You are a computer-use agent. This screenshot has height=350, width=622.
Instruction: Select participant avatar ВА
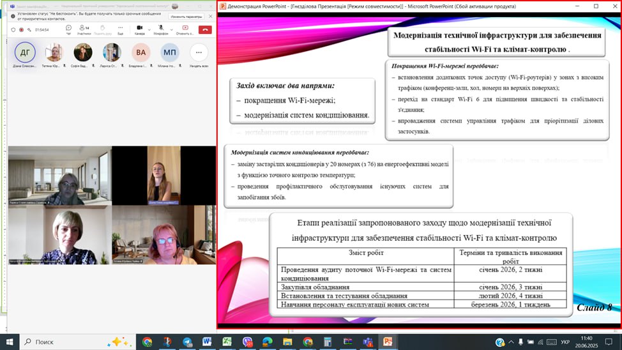pyautogui.click(x=140, y=53)
